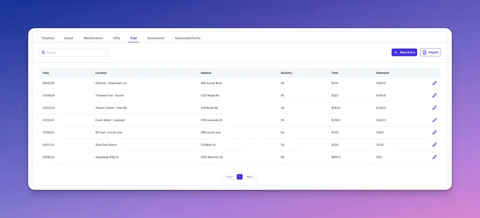The height and width of the screenshot is (218, 480).
Task: Edit the Speedway #382 IL entry pencil icon
Action: click(x=434, y=157)
